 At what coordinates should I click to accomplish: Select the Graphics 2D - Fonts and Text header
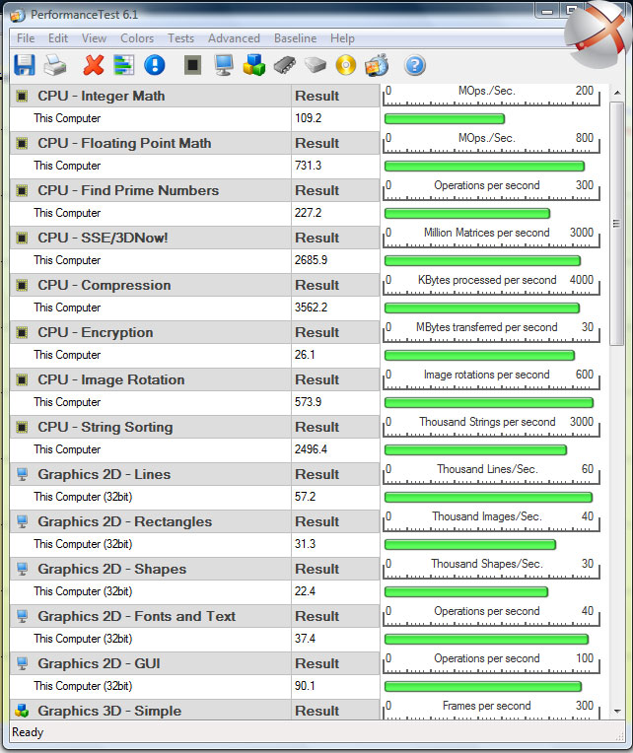point(194,616)
